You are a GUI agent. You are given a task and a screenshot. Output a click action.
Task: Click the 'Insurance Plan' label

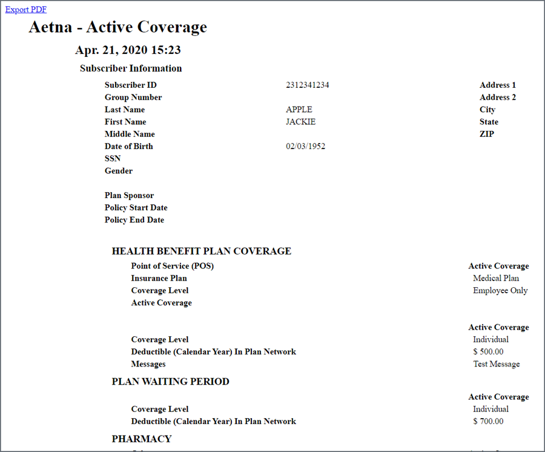pos(159,278)
